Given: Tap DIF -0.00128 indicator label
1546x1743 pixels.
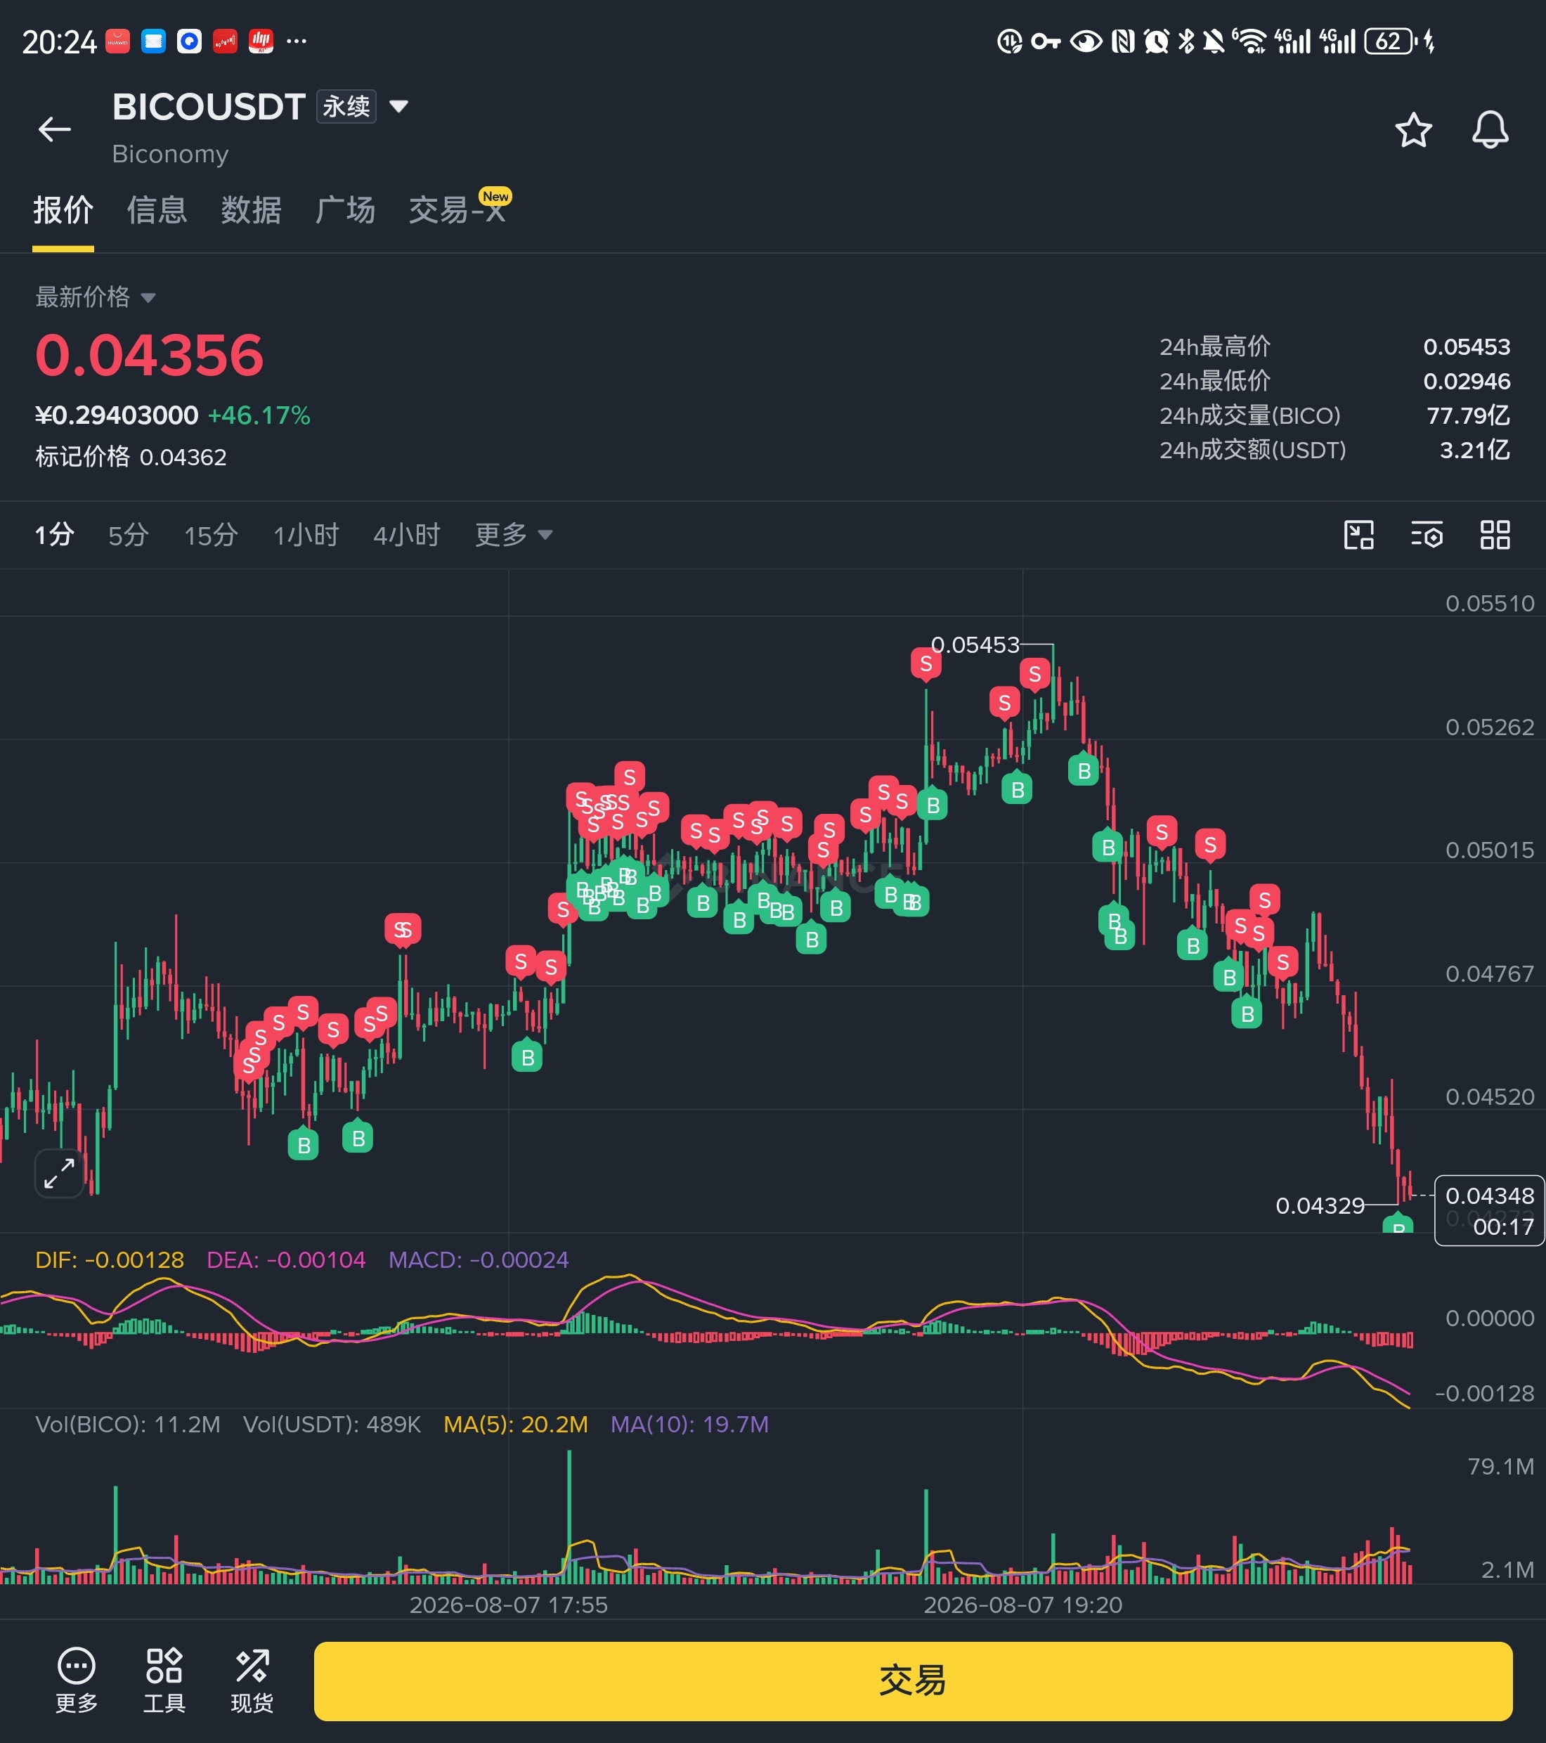Looking at the screenshot, I should click(109, 1259).
